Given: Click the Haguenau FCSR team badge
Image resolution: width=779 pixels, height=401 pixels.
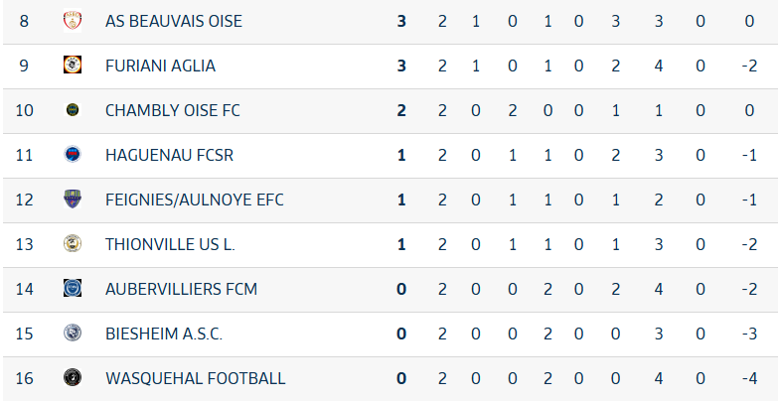Looking at the screenshot, I should pyautogui.click(x=73, y=155).
